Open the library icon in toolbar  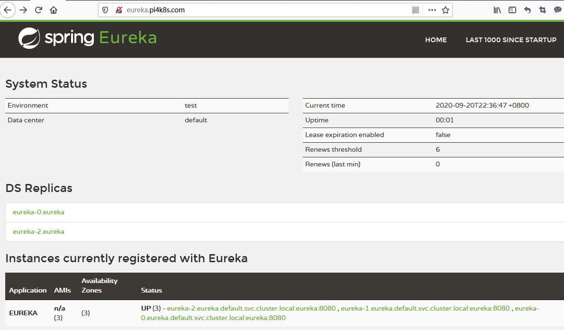coord(497,10)
